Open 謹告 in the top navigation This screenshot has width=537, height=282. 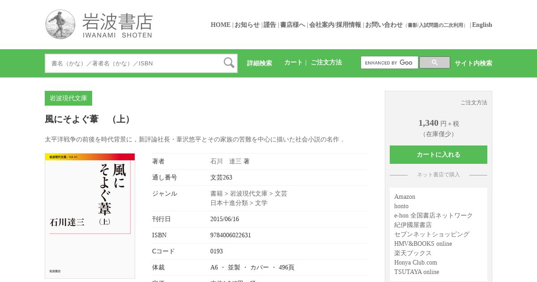[270, 25]
